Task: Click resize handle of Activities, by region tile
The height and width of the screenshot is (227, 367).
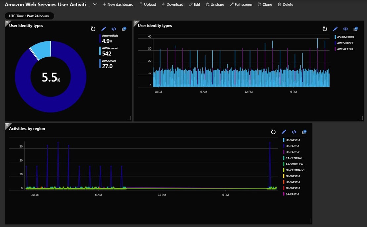Action: pos(309,221)
